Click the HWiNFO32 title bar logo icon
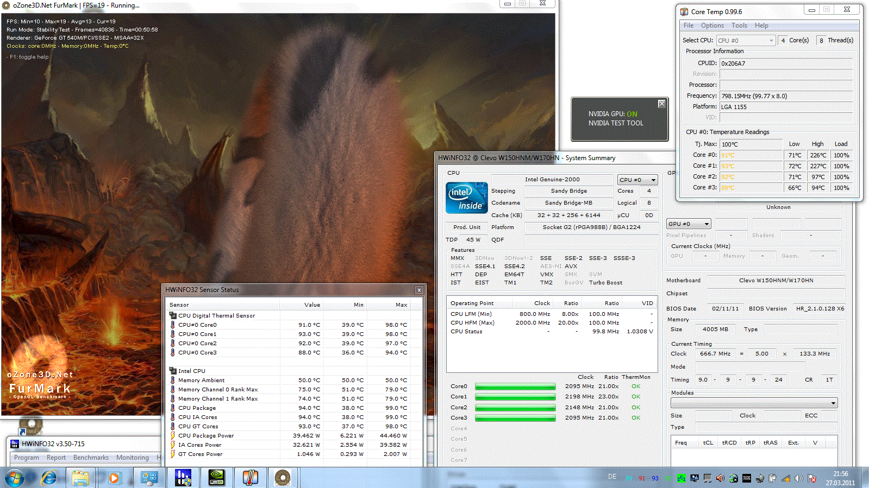 click(15, 444)
